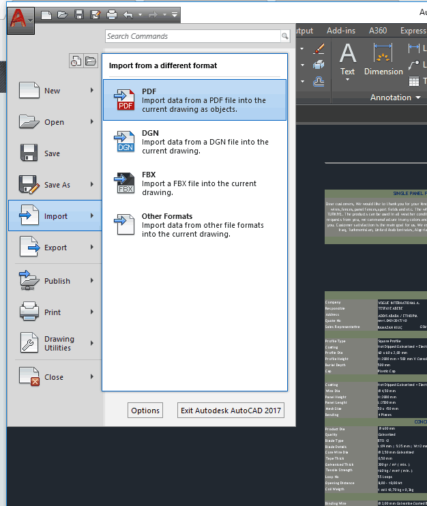The image size is (427, 506).
Task: Expand Export submenu arrow
Action: click(x=92, y=247)
